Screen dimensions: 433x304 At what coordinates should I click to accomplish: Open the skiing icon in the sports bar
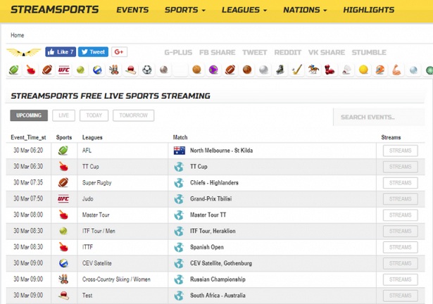click(114, 70)
